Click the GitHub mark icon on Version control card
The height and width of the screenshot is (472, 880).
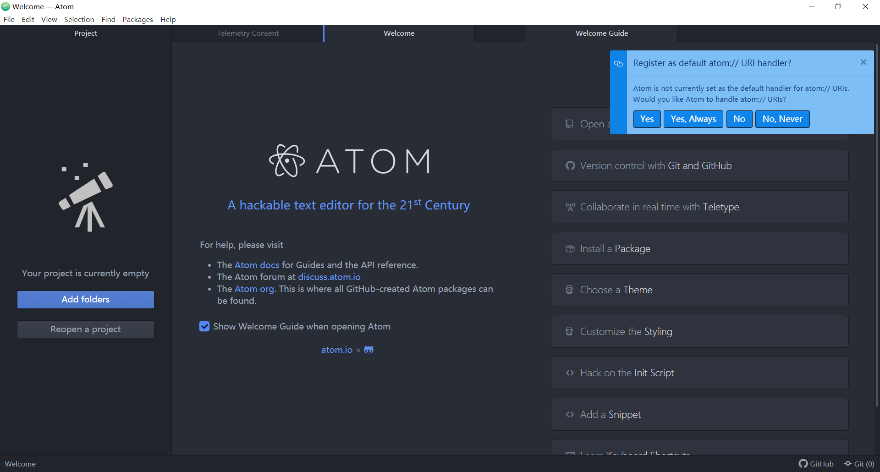click(570, 165)
